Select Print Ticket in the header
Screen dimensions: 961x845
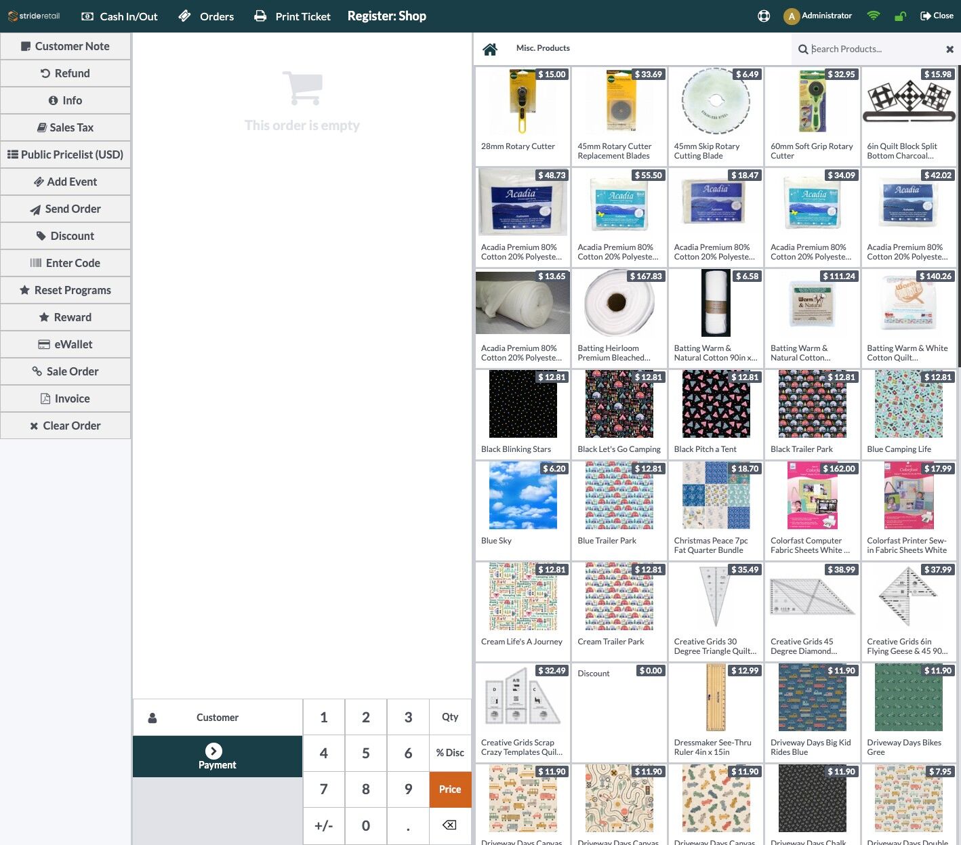[x=292, y=16]
